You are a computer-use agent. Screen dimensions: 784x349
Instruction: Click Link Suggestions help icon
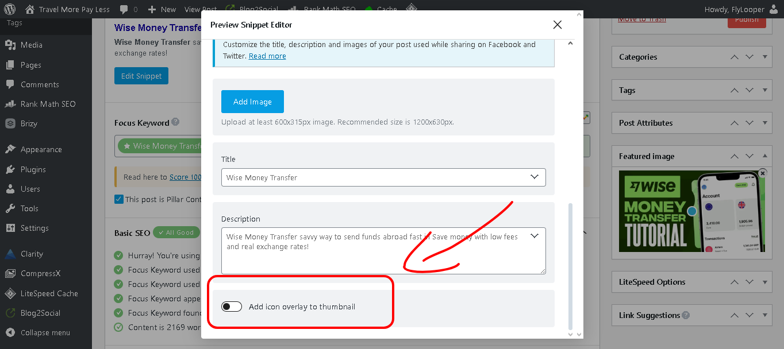tap(686, 315)
